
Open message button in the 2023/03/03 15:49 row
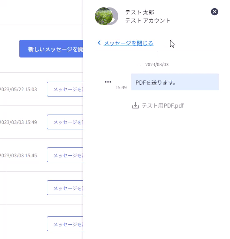coord(65,122)
